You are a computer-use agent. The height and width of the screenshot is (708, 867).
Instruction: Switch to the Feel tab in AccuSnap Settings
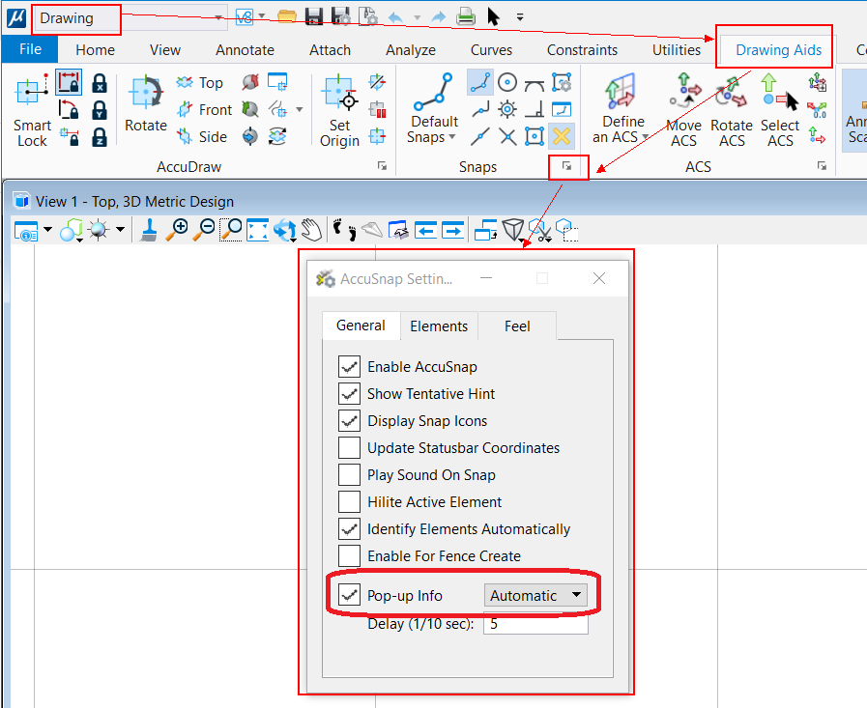pos(517,326)
